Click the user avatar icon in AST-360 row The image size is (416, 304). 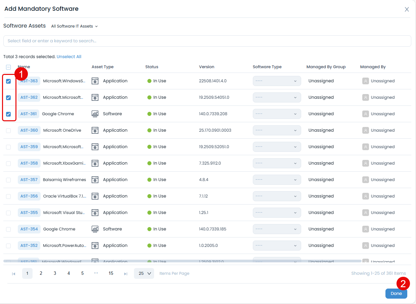point(365,130)
